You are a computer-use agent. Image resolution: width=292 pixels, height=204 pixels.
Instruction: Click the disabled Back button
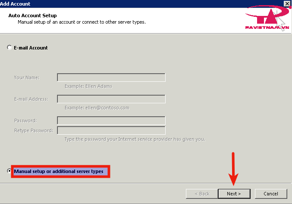click(x=201, y=194)
